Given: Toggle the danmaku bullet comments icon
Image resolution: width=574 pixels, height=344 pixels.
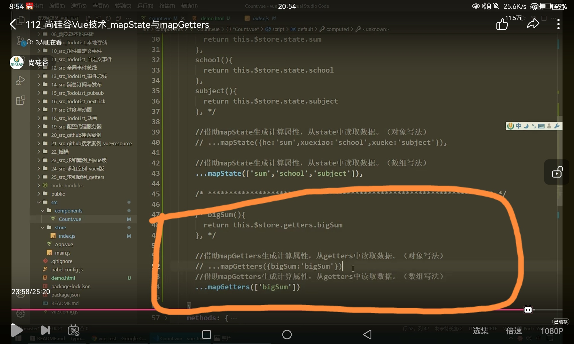Looking at the screenshot, I should click(x=73, y=330).
